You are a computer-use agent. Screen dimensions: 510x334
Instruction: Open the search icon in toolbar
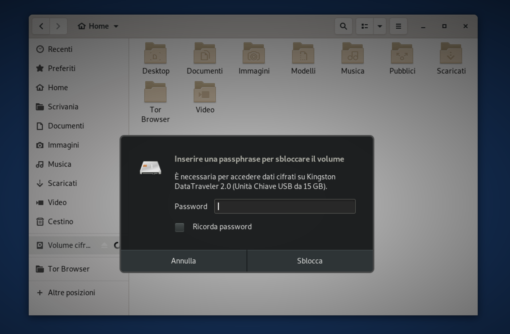coord(343,26)
